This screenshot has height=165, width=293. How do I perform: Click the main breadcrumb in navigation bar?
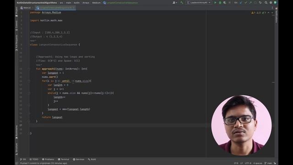pyautogui.click(x=68, y=3)
